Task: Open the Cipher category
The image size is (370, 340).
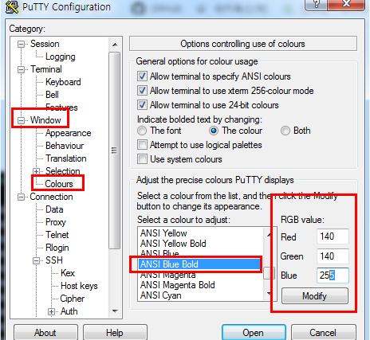Action: tap(72, 299)
